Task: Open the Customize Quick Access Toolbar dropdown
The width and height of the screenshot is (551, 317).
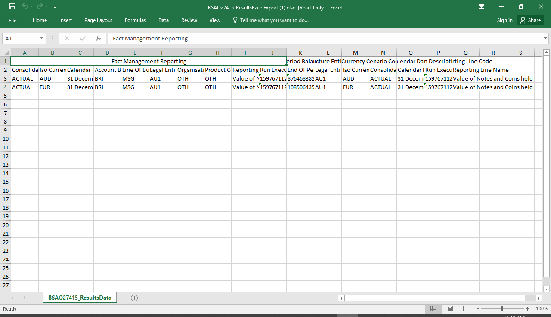Action: click(x=54, y=6)
